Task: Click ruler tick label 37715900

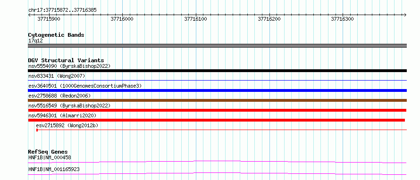Action: pyautogui.click(x=49, y=19)
